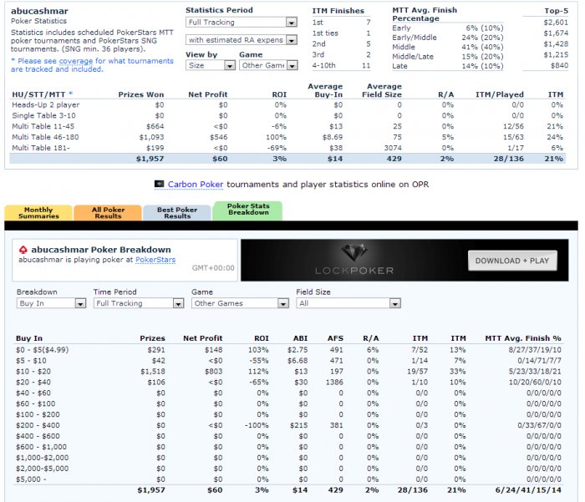
Task: Open the Time Period Full Tracking dropdown
Action: coord(139,303)
